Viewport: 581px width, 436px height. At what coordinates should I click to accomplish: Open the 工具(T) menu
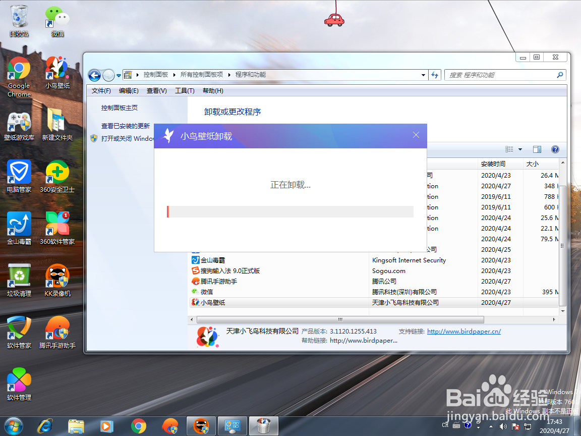(185, 91)
